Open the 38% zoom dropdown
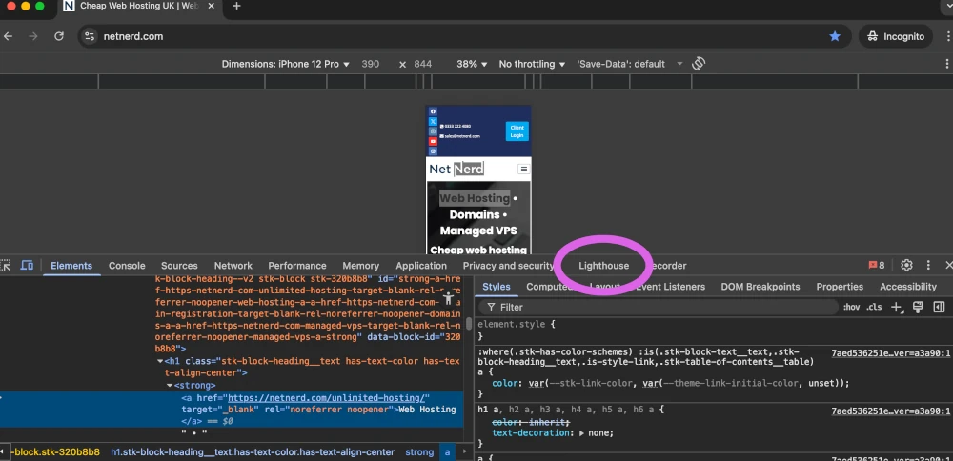The width and height of the screenshot is (953, 461). coord(472,64)
